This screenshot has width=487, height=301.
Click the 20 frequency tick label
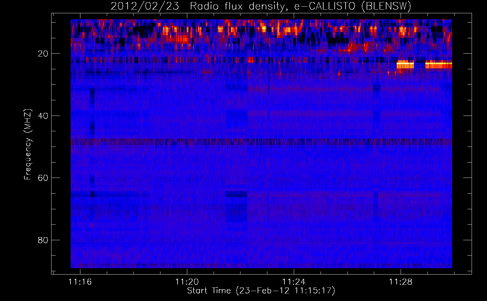[x=43, y=54]
